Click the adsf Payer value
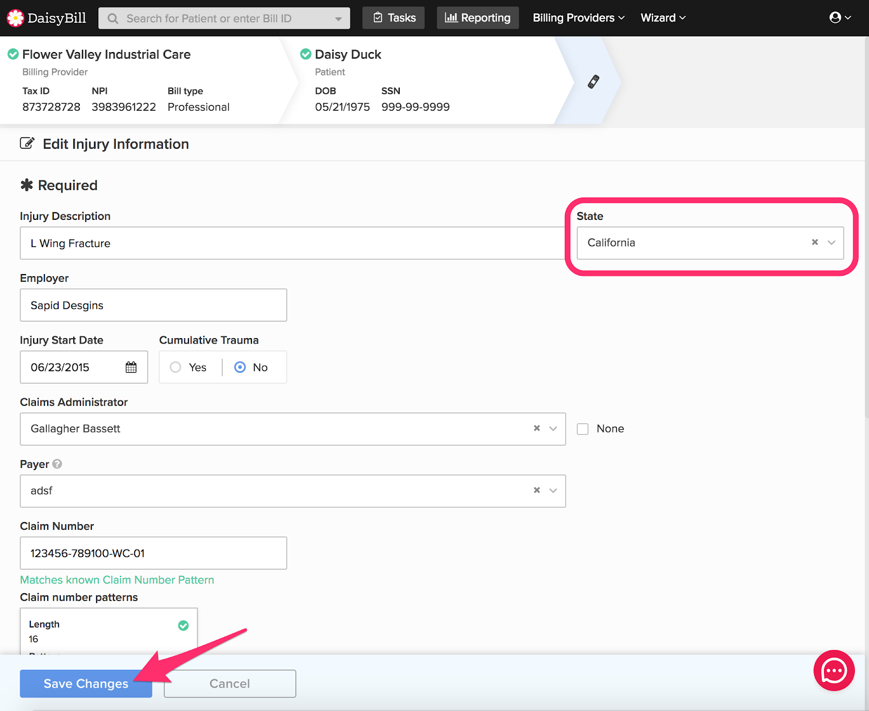This screenshot has height=711, width=869. [x=41, y=491]
